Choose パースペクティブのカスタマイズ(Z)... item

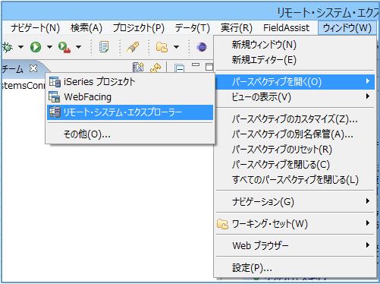pos(295,119)
